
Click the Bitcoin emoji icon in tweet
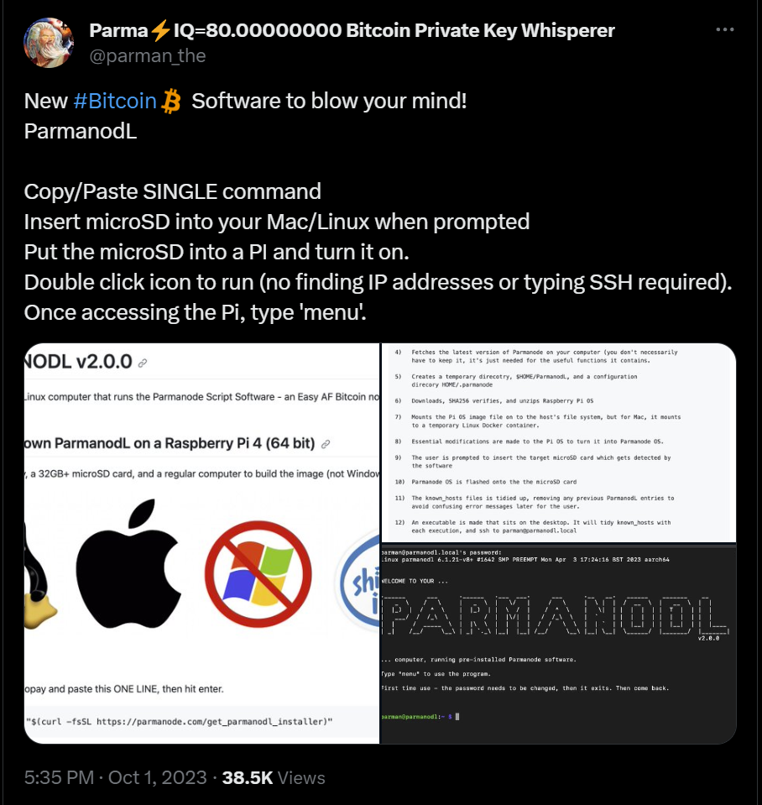pos(171,101)
